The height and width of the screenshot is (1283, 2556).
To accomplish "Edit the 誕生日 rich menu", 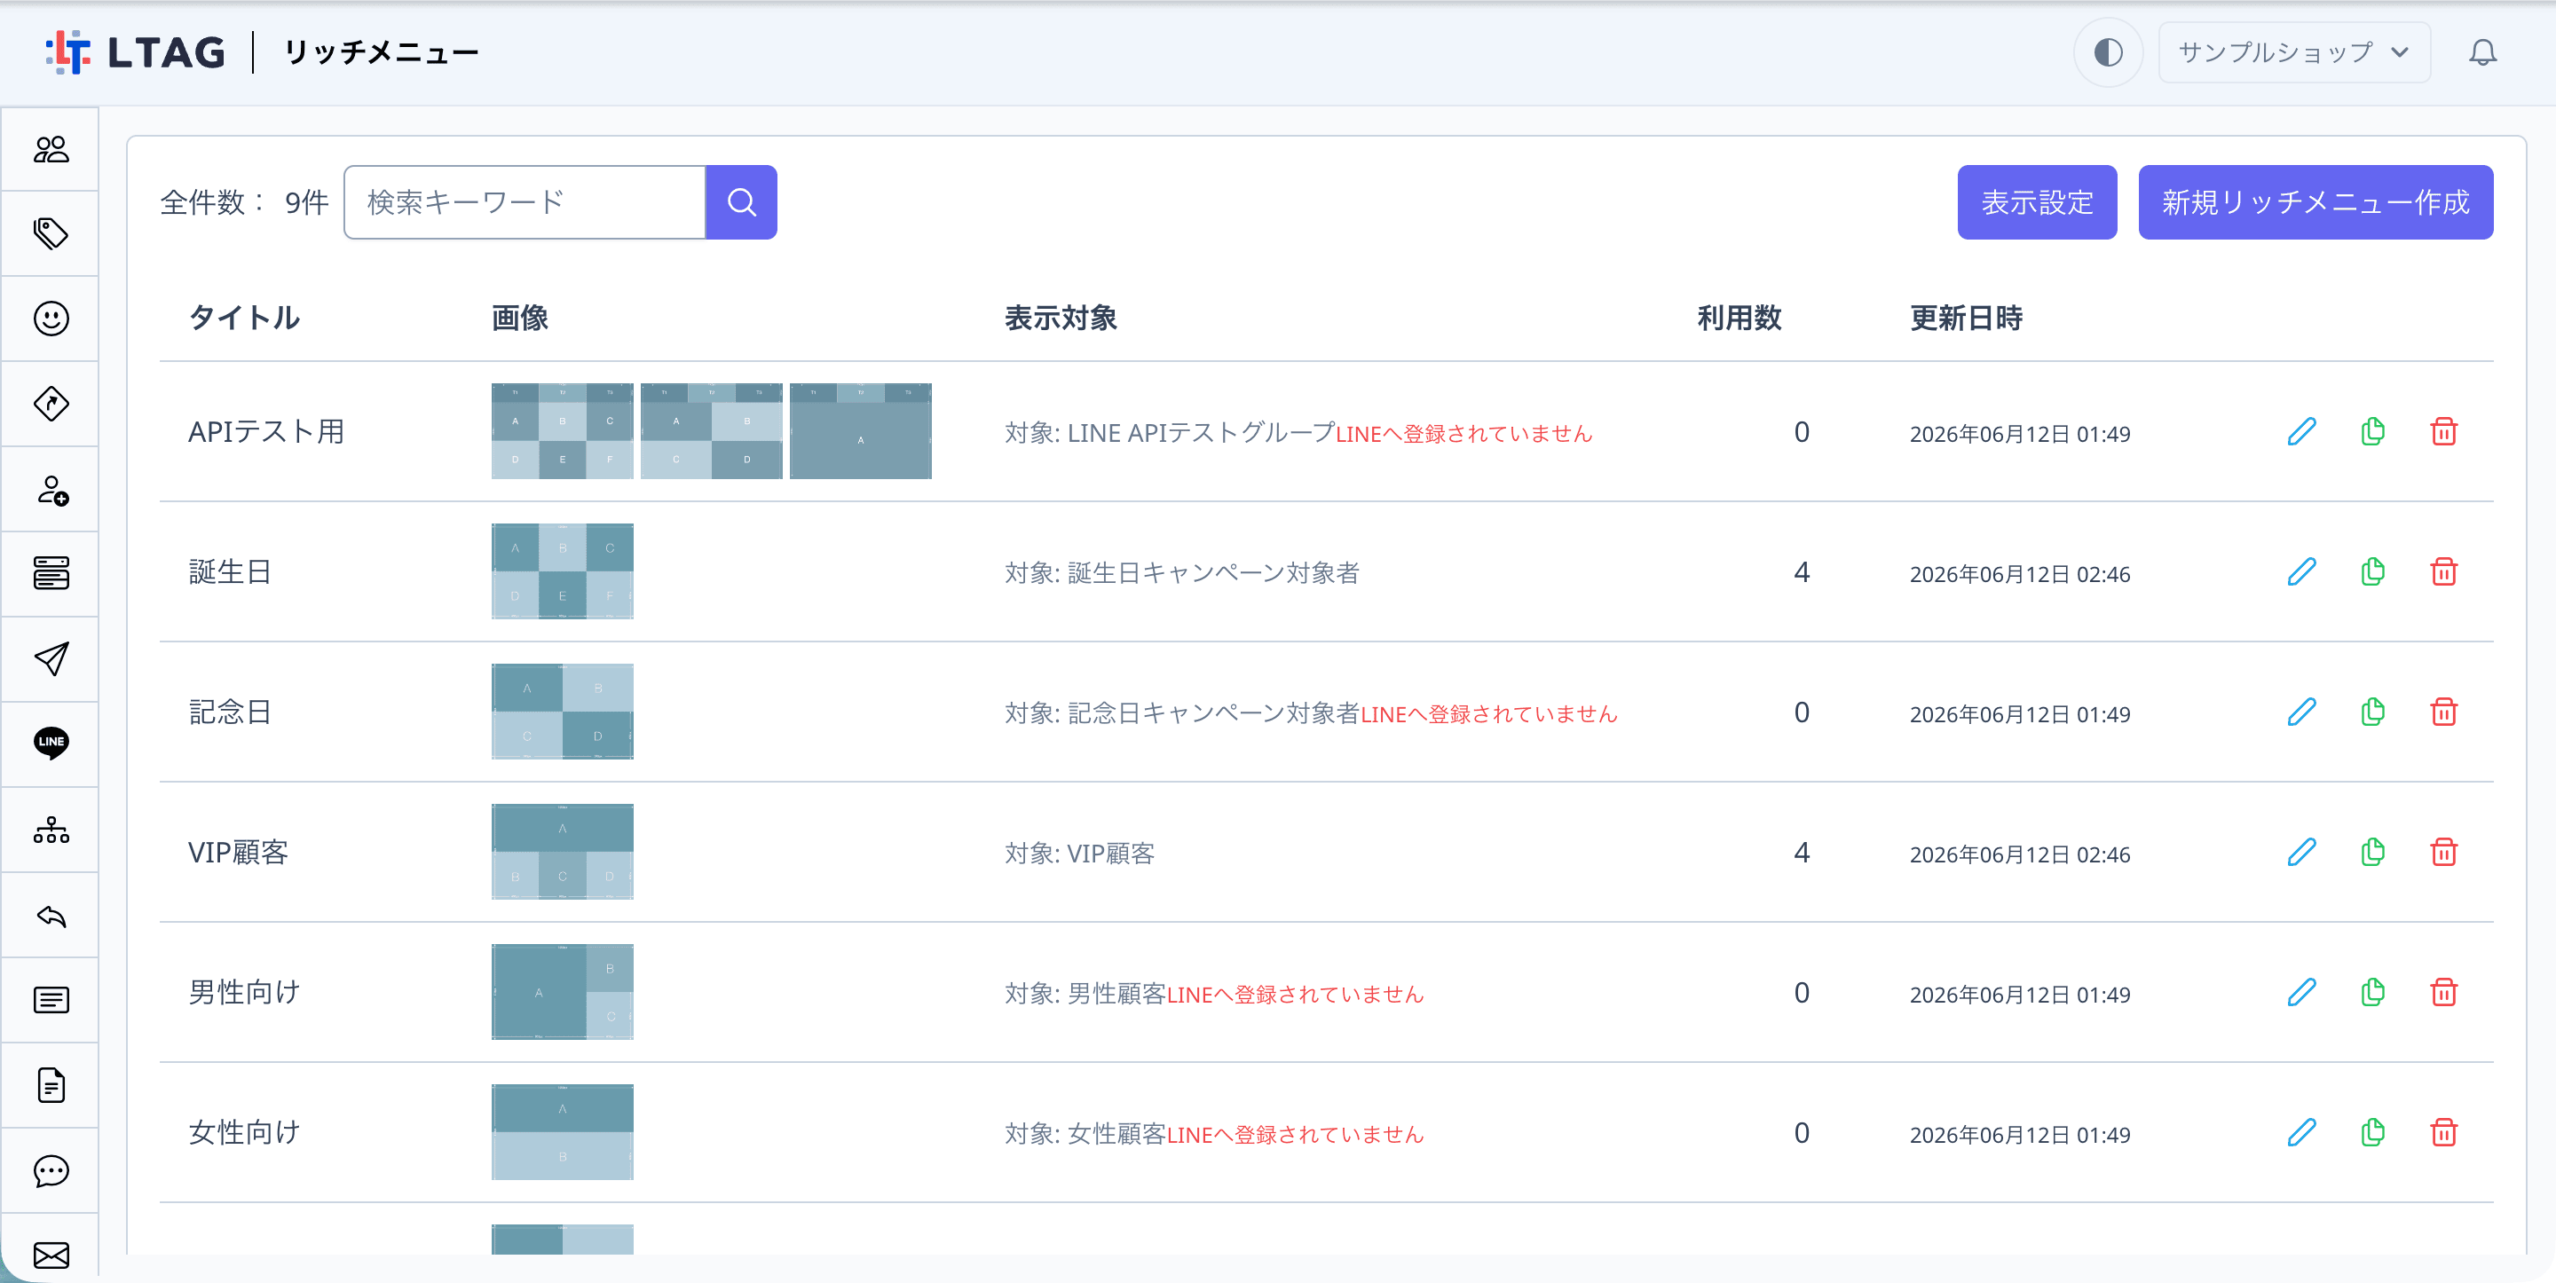I will point(2301,571).
